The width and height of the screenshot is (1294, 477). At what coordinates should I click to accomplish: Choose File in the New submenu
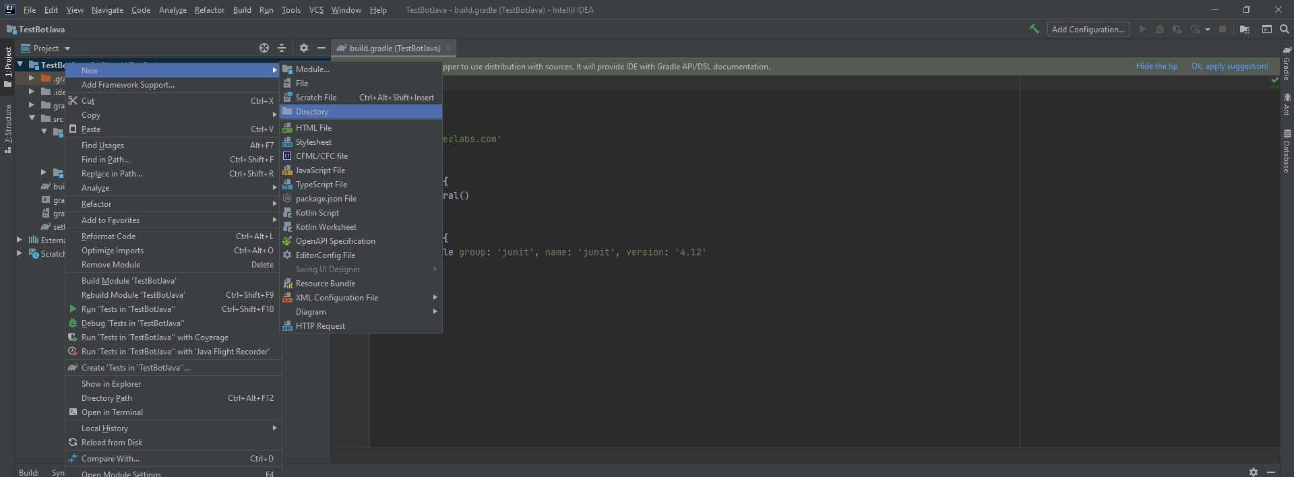[361, 83]
